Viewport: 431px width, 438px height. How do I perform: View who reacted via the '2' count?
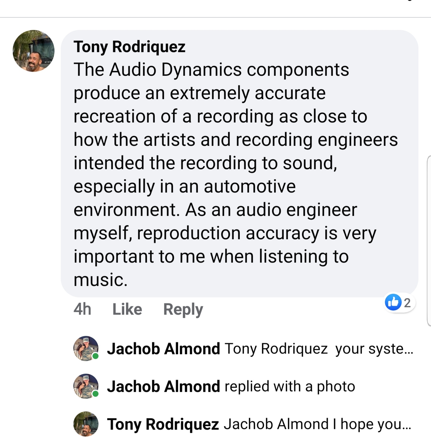[407, 303]
